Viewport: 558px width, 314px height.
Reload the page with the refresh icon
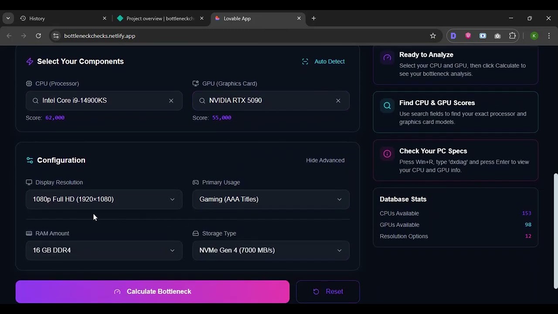point(38,36)
